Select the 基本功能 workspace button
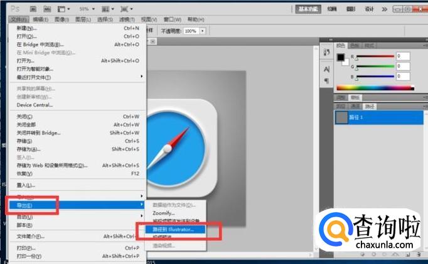This screenshot has height=264, width=428. click(308, 9)
